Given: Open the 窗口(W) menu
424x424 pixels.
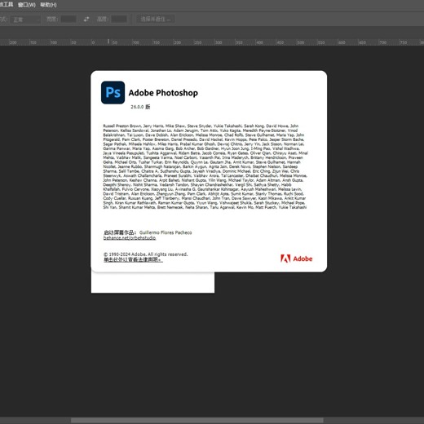Looking at the screenshot, I should [27, 5].
